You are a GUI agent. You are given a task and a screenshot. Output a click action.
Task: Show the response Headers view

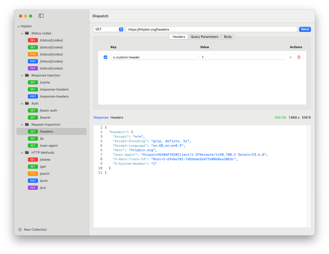117,117
